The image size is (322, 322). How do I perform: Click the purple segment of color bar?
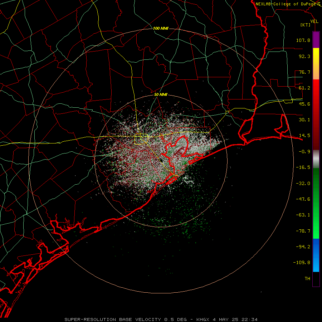tap(316, 40)
